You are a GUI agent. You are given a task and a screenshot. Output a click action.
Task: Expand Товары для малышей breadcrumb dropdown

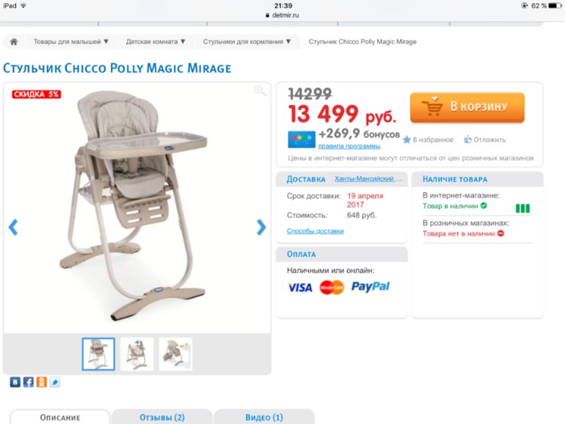coord(71,42)
